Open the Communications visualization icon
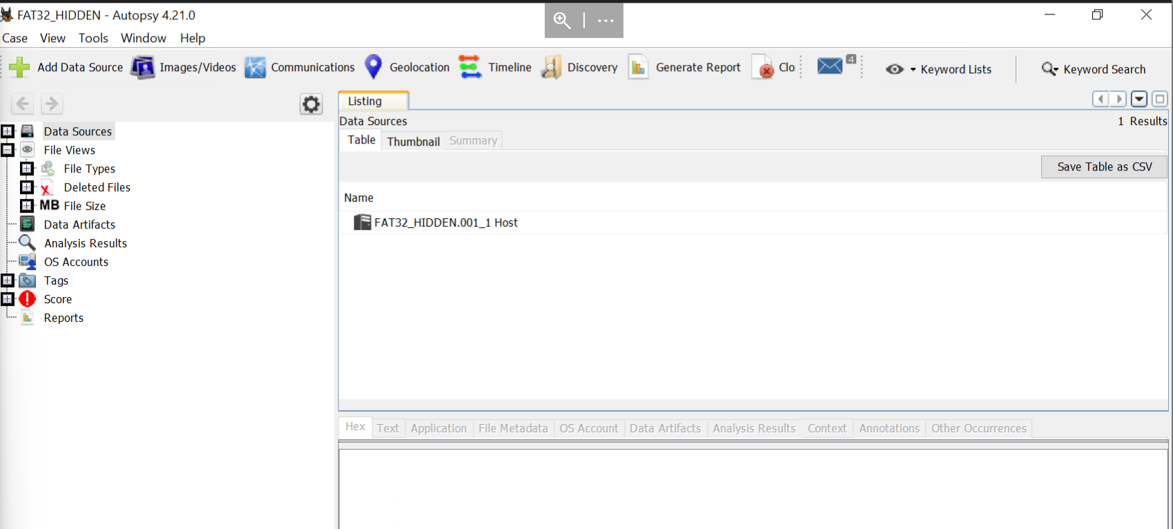The width and height of the screenshot is (1173, 529). tap(255, 67)
